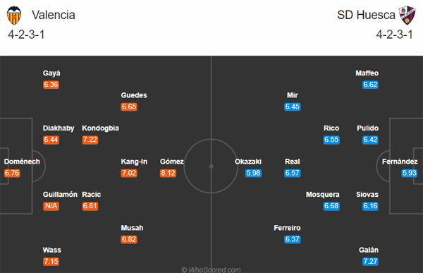Click Galán's 7.27 rating badge

pyautogui.click(x=370, y=262)
